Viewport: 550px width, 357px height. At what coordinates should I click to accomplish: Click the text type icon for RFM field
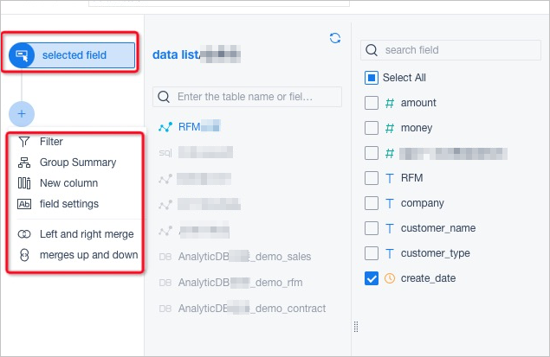point(390,178)
